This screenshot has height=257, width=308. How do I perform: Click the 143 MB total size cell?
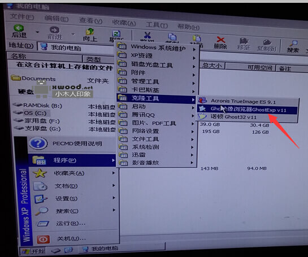(x=210, y=168)
